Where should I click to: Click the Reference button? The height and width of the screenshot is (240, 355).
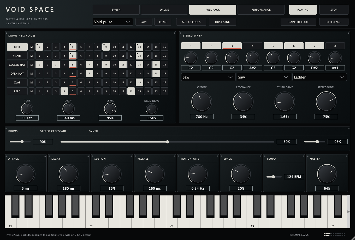pyautogui.click(x=334, y=22)
